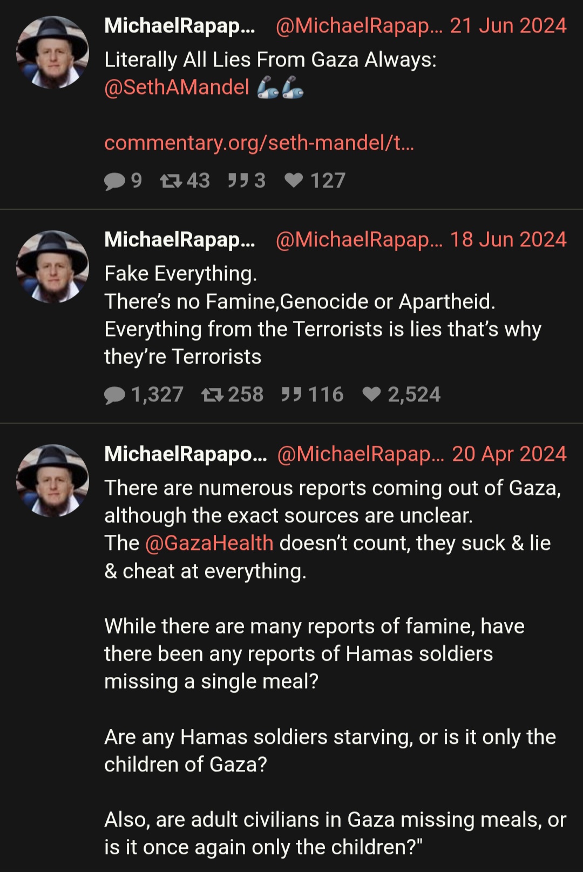
Task: Click the avatar on the 20 Apr tweet
Action: tap(52, 481)
